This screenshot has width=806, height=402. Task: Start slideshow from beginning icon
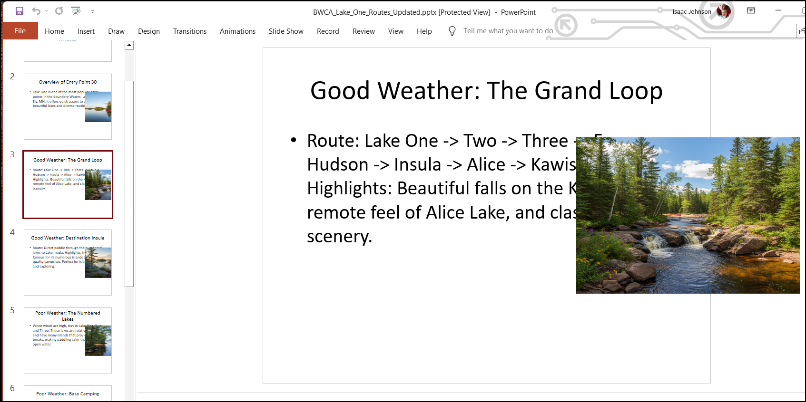[76, 11]
